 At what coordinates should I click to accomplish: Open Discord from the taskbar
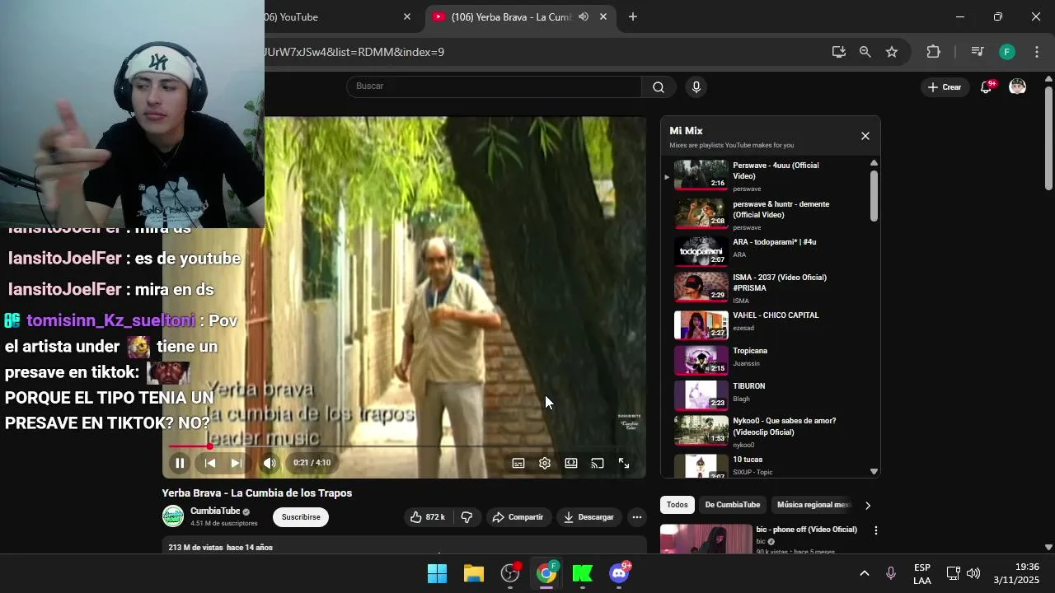click(x=619, y=573)
